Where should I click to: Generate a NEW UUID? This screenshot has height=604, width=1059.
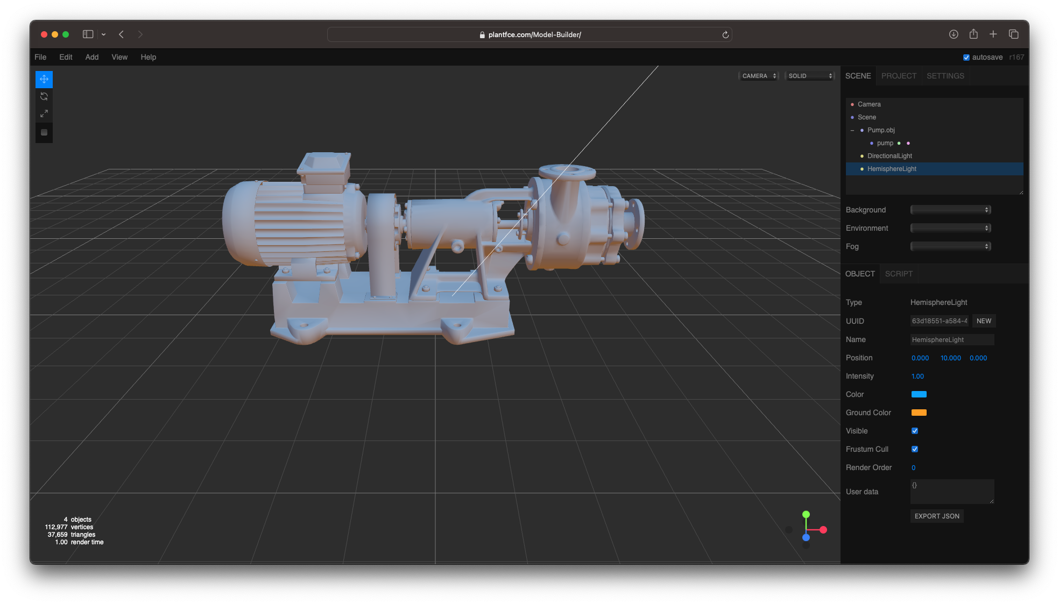(983, 321)
